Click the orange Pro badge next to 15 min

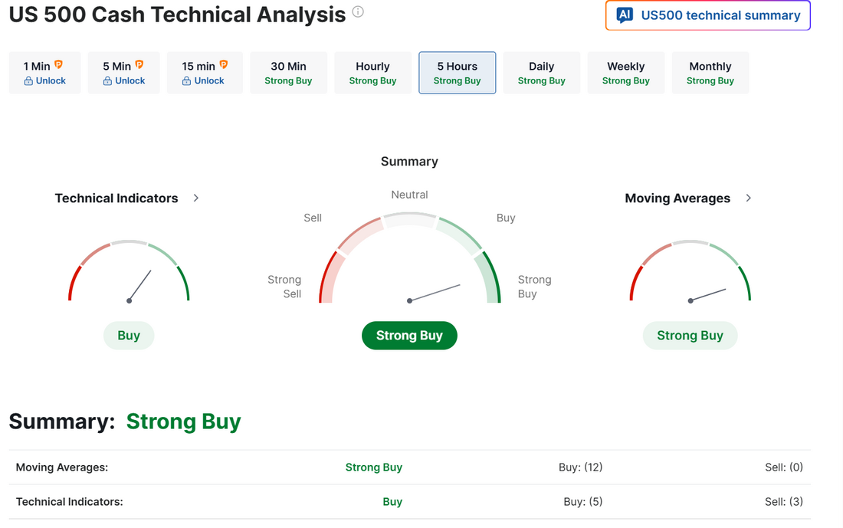[x=224, y=65]
